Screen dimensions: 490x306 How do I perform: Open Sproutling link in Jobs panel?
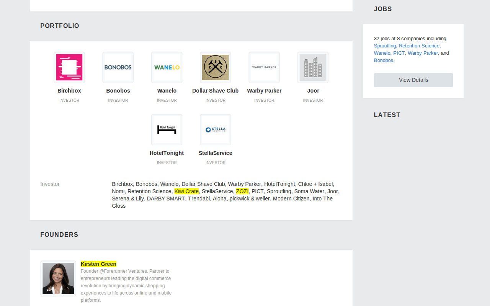point(385,46)
